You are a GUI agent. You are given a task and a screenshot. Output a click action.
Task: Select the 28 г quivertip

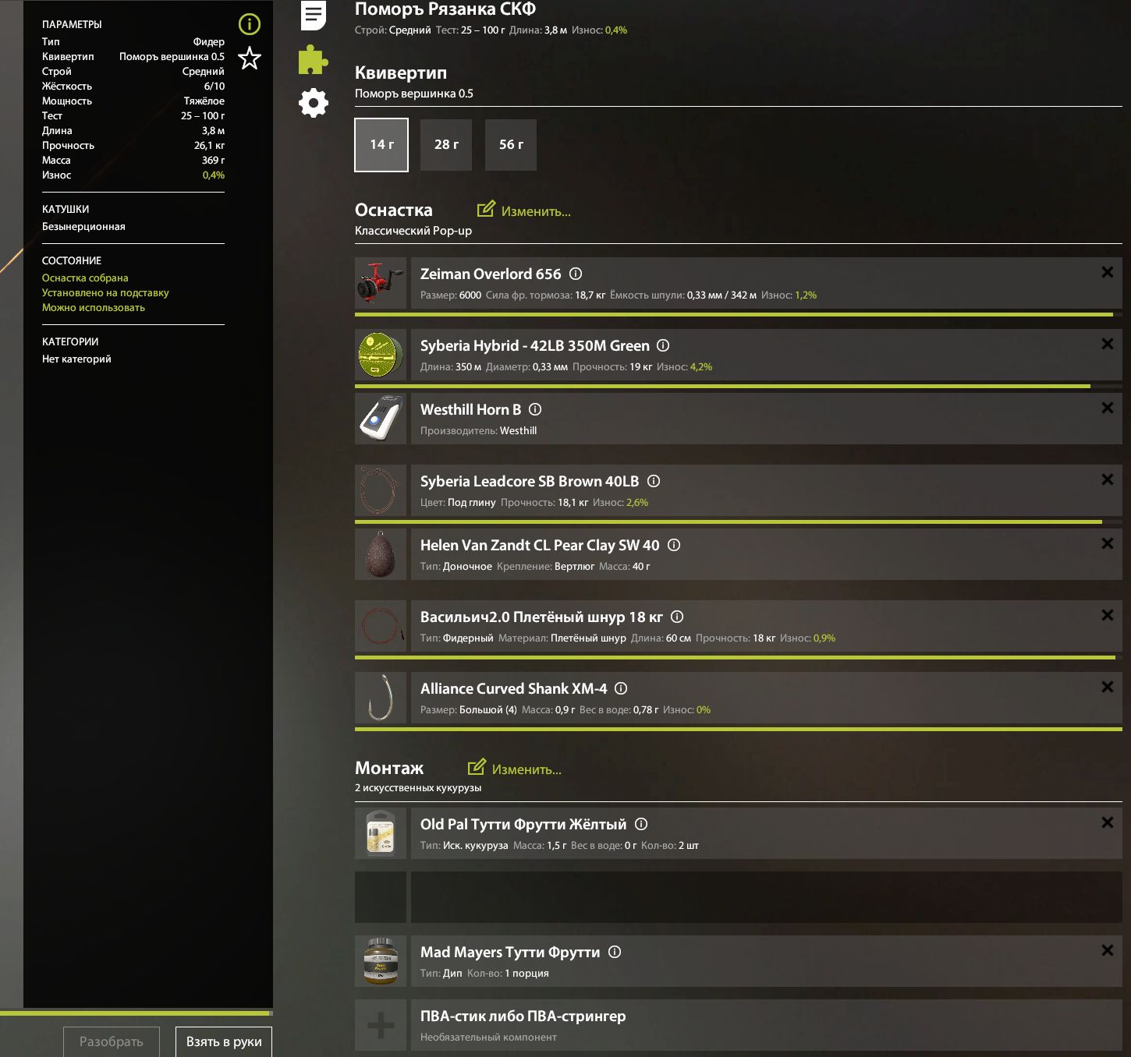[x=446, y=144]
